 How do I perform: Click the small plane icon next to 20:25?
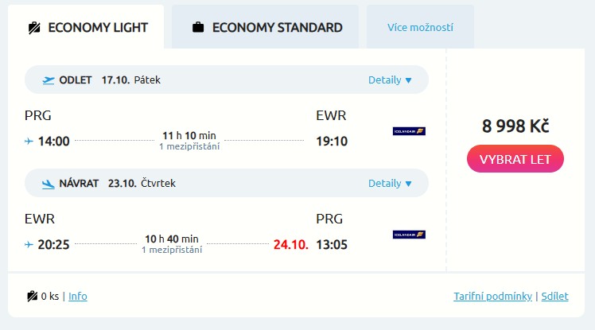coord(29,245)
